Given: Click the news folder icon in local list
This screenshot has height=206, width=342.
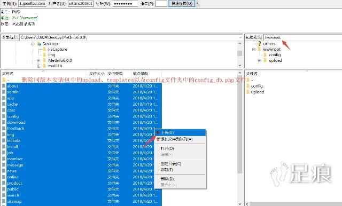Looking at the screenshot, I should click(x=4, y=171).
